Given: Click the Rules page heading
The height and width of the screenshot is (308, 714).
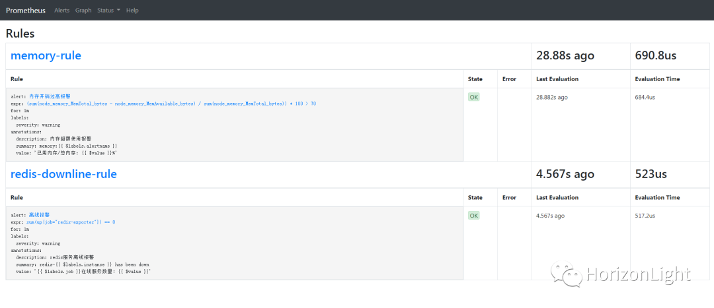Looking at the screenshot, I should [x=20, y=33].
